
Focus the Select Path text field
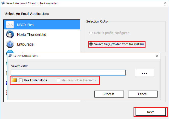tap(68, 72)
